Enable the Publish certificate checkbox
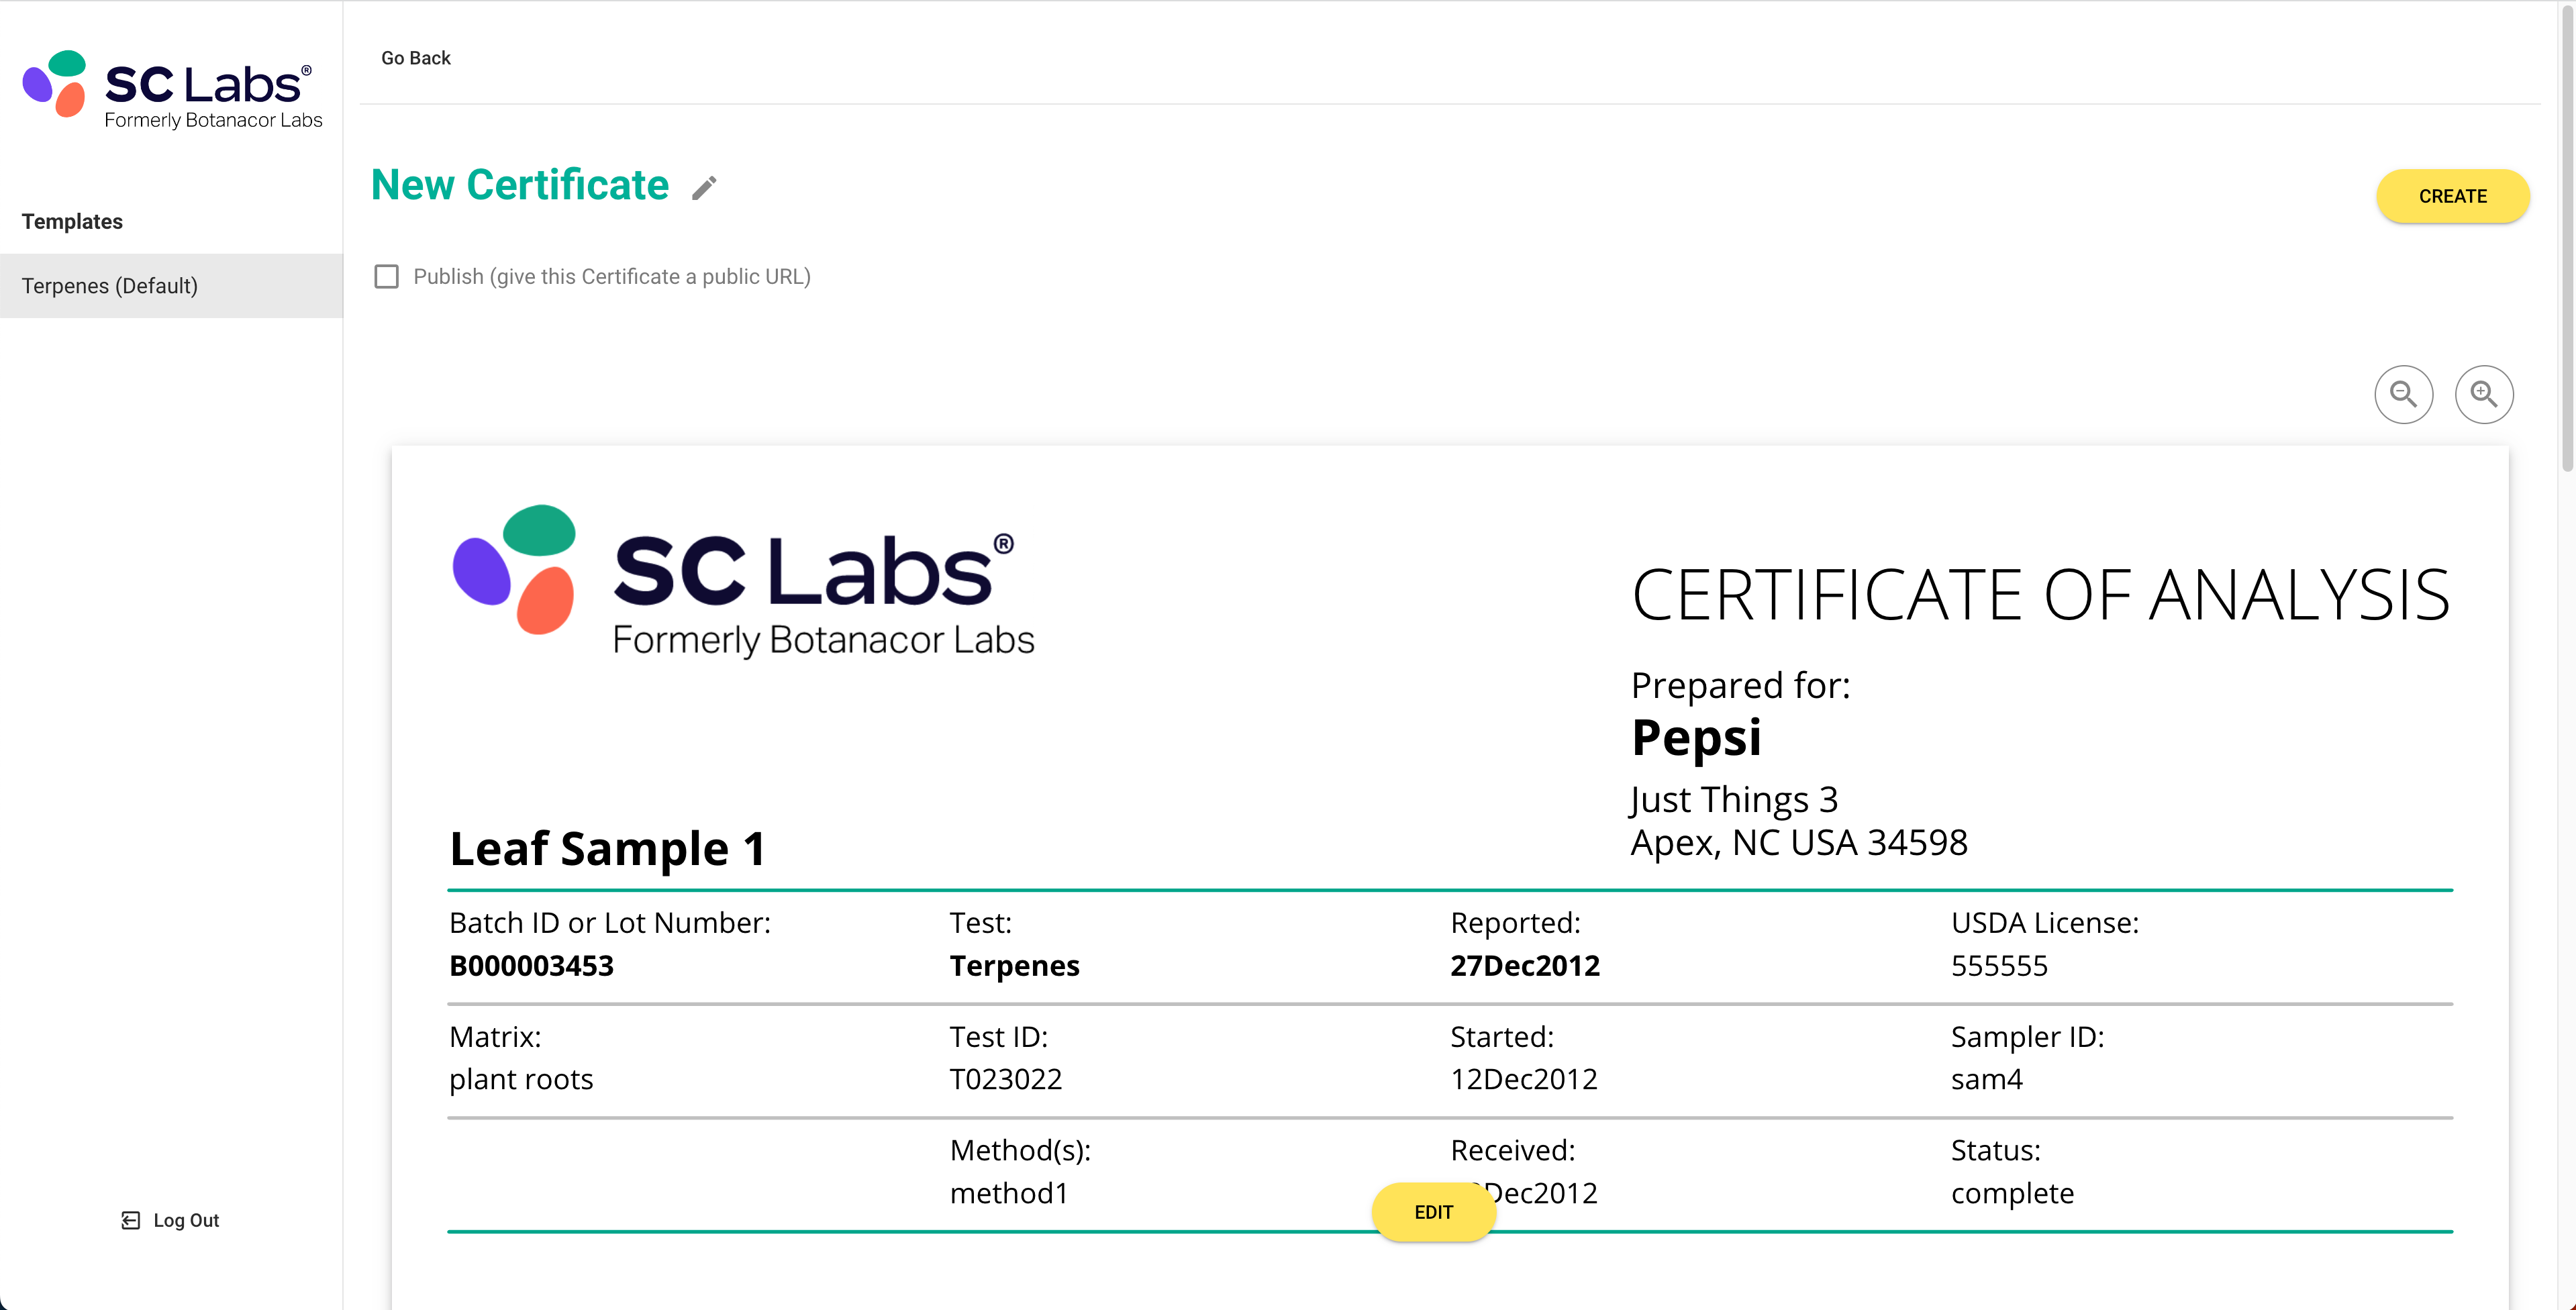The image size is (2576, 1310). 386,277
